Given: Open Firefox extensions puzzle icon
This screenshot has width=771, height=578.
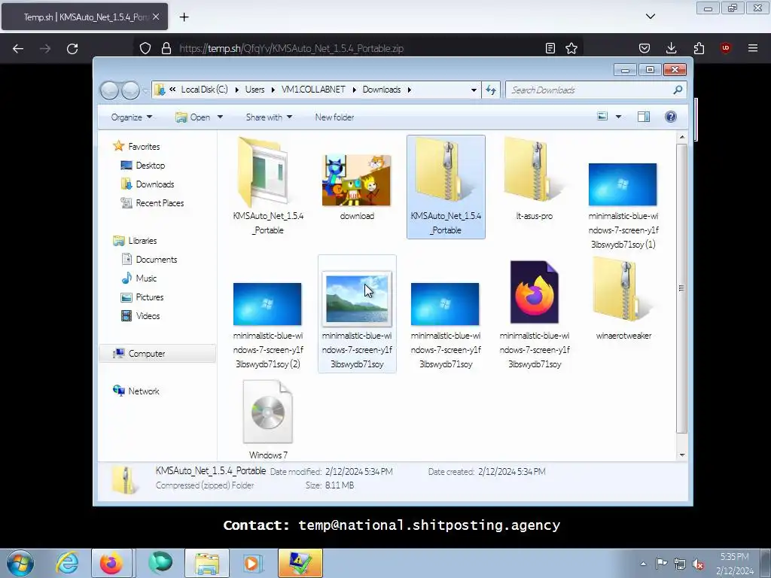Looking at the screenshot, I should pos(699,48).
